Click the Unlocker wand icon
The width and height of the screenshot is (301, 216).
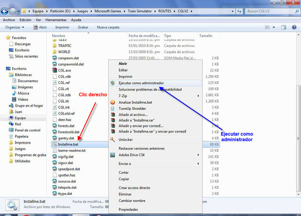[112, 139]
